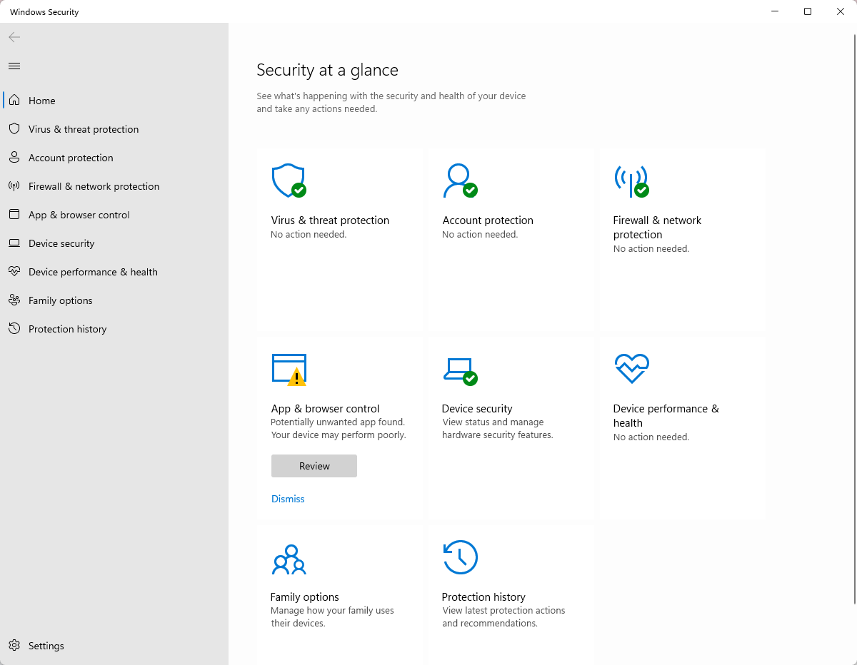Viewport: 857px width, 665px height.
Task: Open Settings at bottom of sidebar
Action: coord(114,646)
